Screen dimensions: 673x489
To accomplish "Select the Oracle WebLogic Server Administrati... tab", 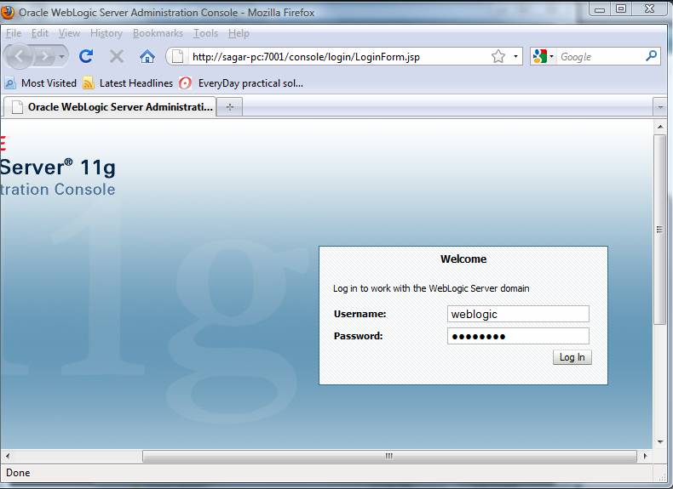I will (110, 106).
